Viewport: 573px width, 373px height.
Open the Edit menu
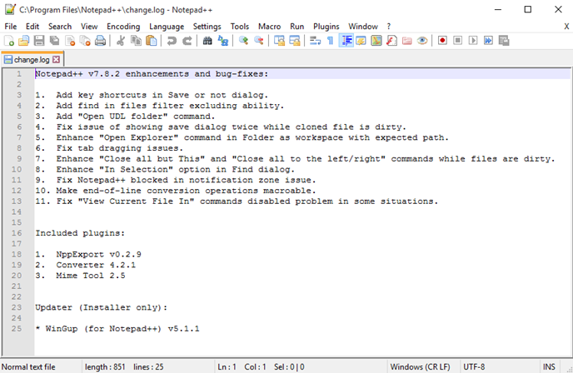pos(32,27)
